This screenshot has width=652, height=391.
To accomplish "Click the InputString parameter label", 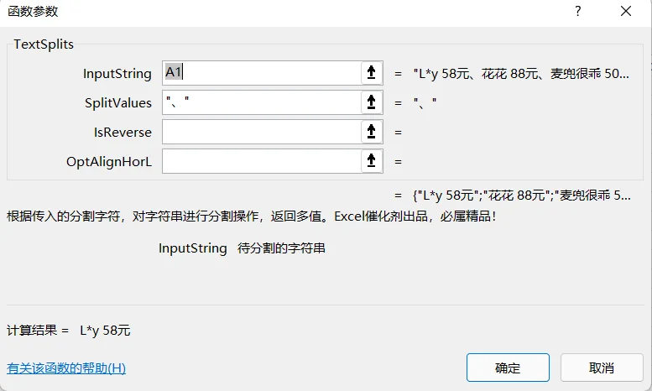I will [x=117, y=74].
